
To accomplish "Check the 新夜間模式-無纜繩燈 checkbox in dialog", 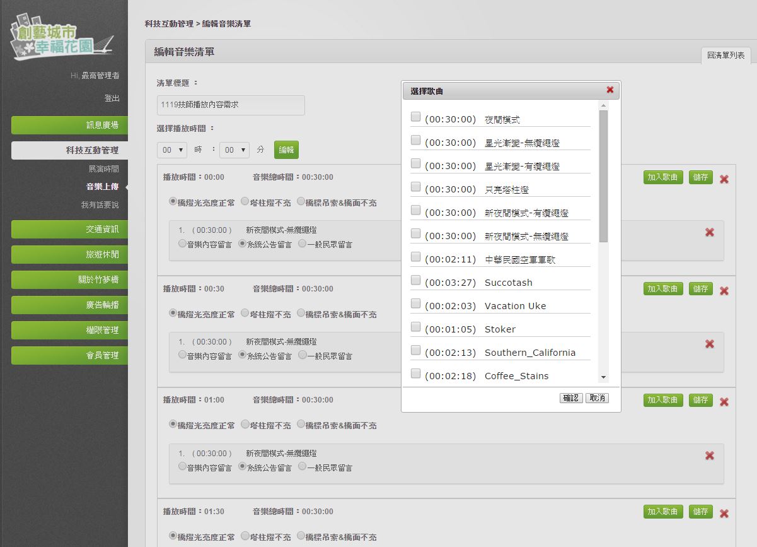I will tap(415, 233).
